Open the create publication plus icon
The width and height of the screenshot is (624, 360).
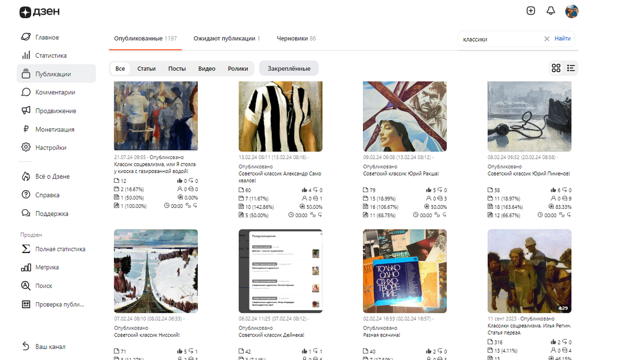pos(531,11)
